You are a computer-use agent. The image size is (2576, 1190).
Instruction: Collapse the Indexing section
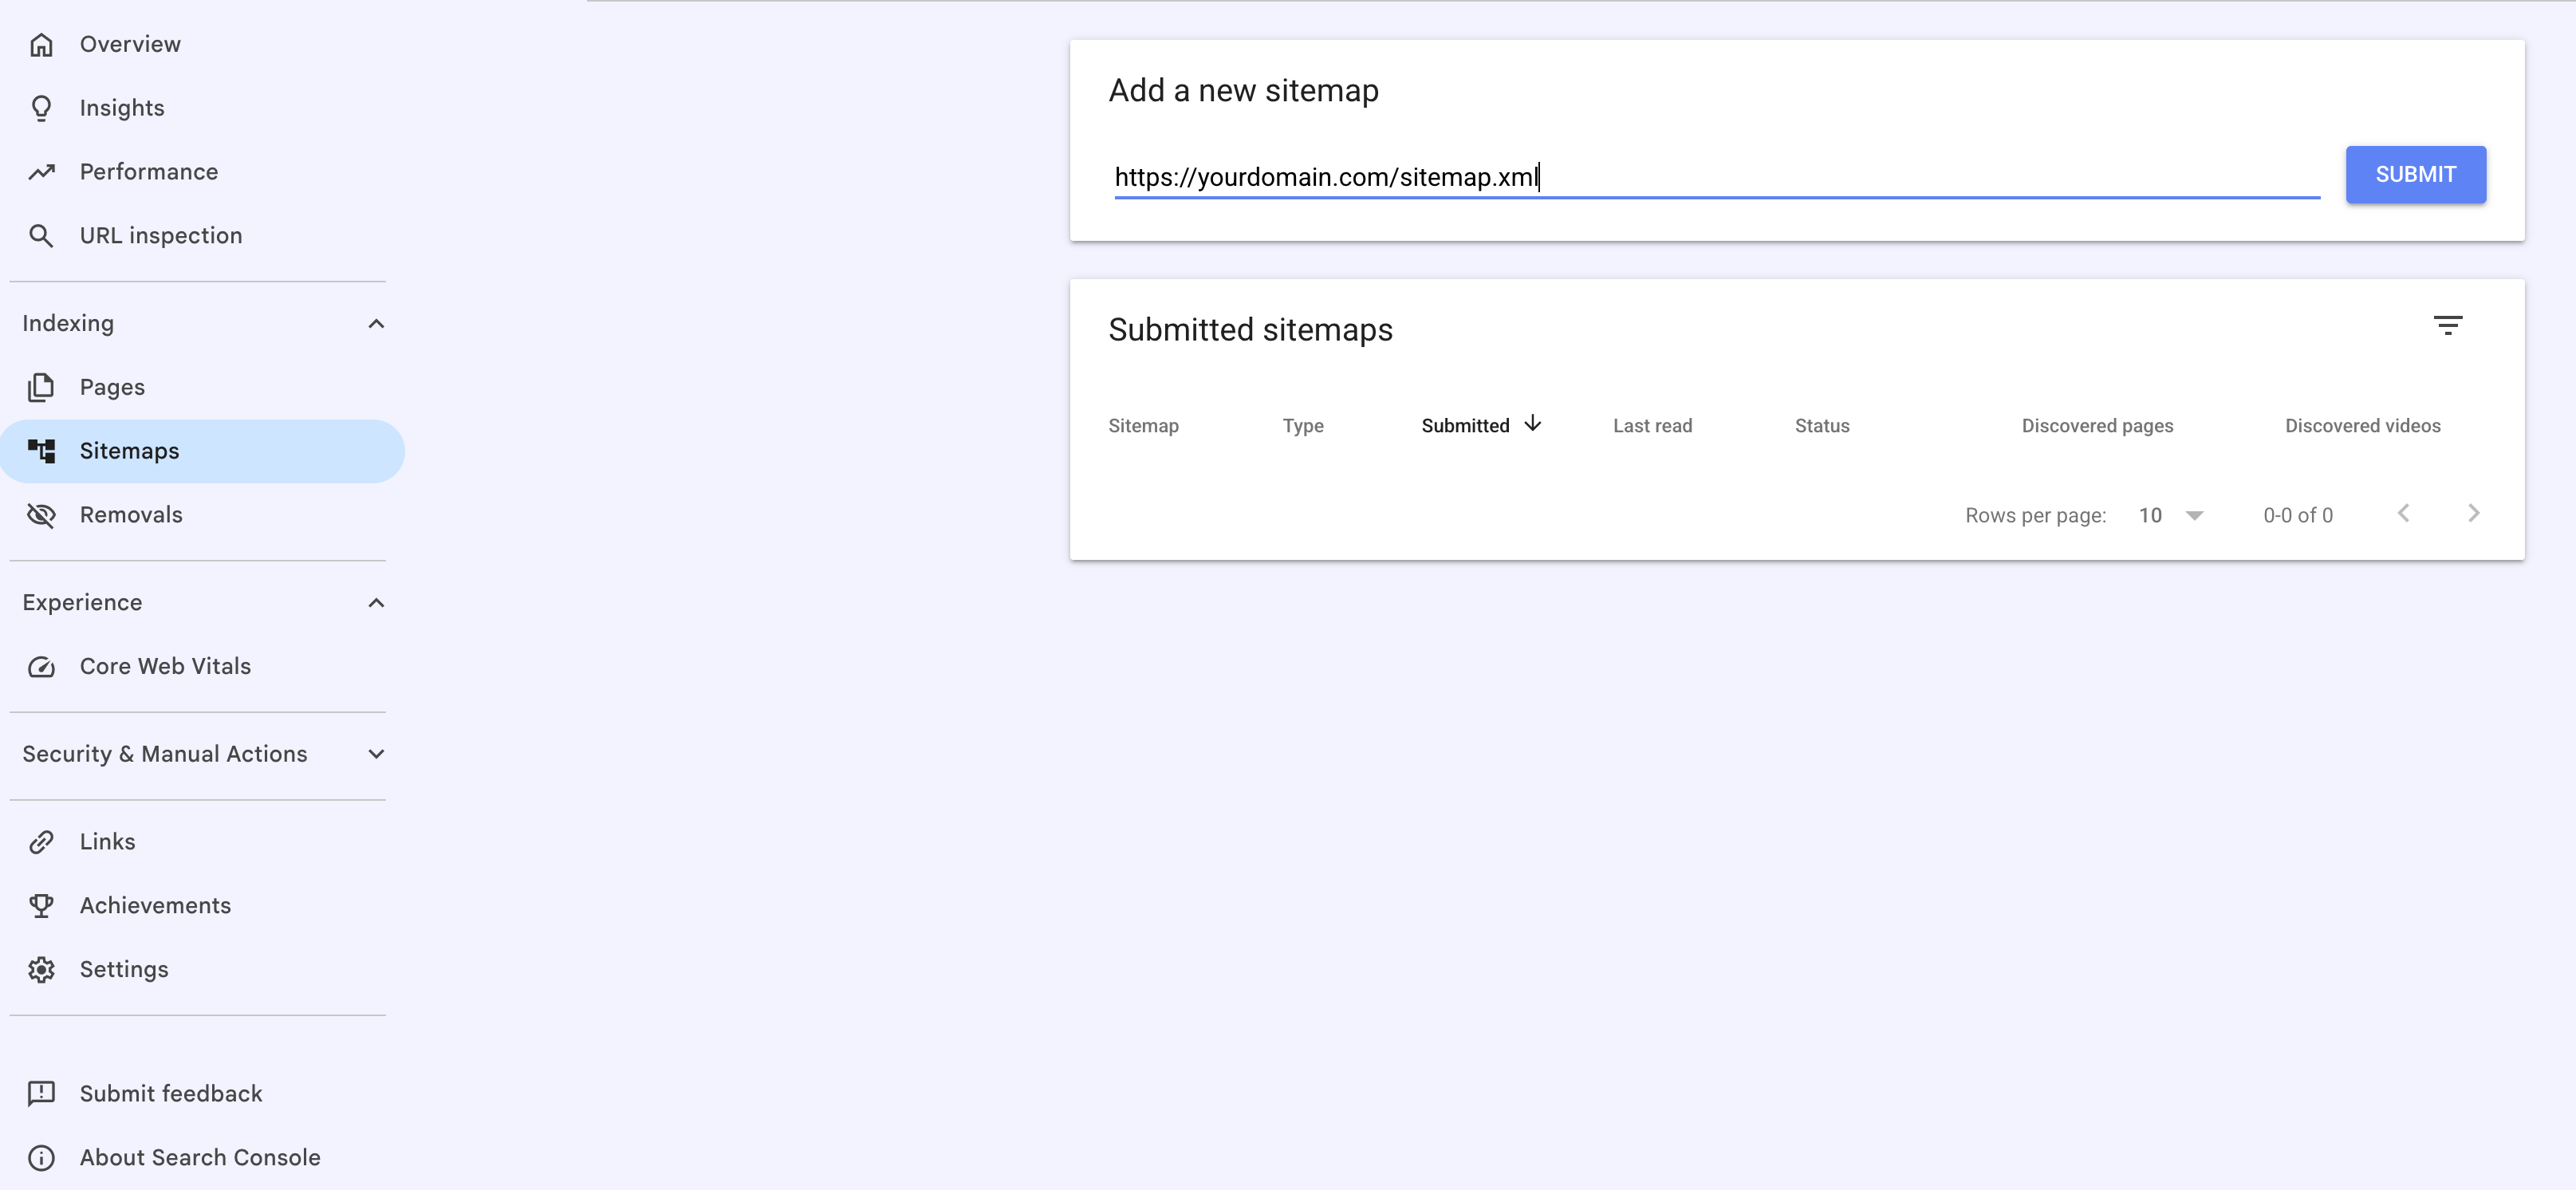376,324
